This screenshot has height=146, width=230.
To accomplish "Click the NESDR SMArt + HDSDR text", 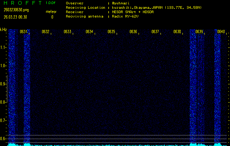I will click(x=133, y=12).
